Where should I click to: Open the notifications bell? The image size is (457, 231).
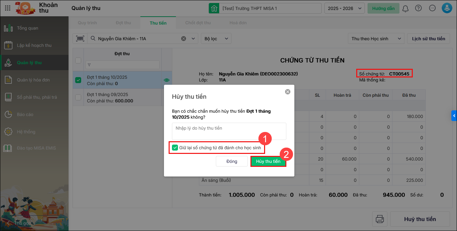pos(405,8)
